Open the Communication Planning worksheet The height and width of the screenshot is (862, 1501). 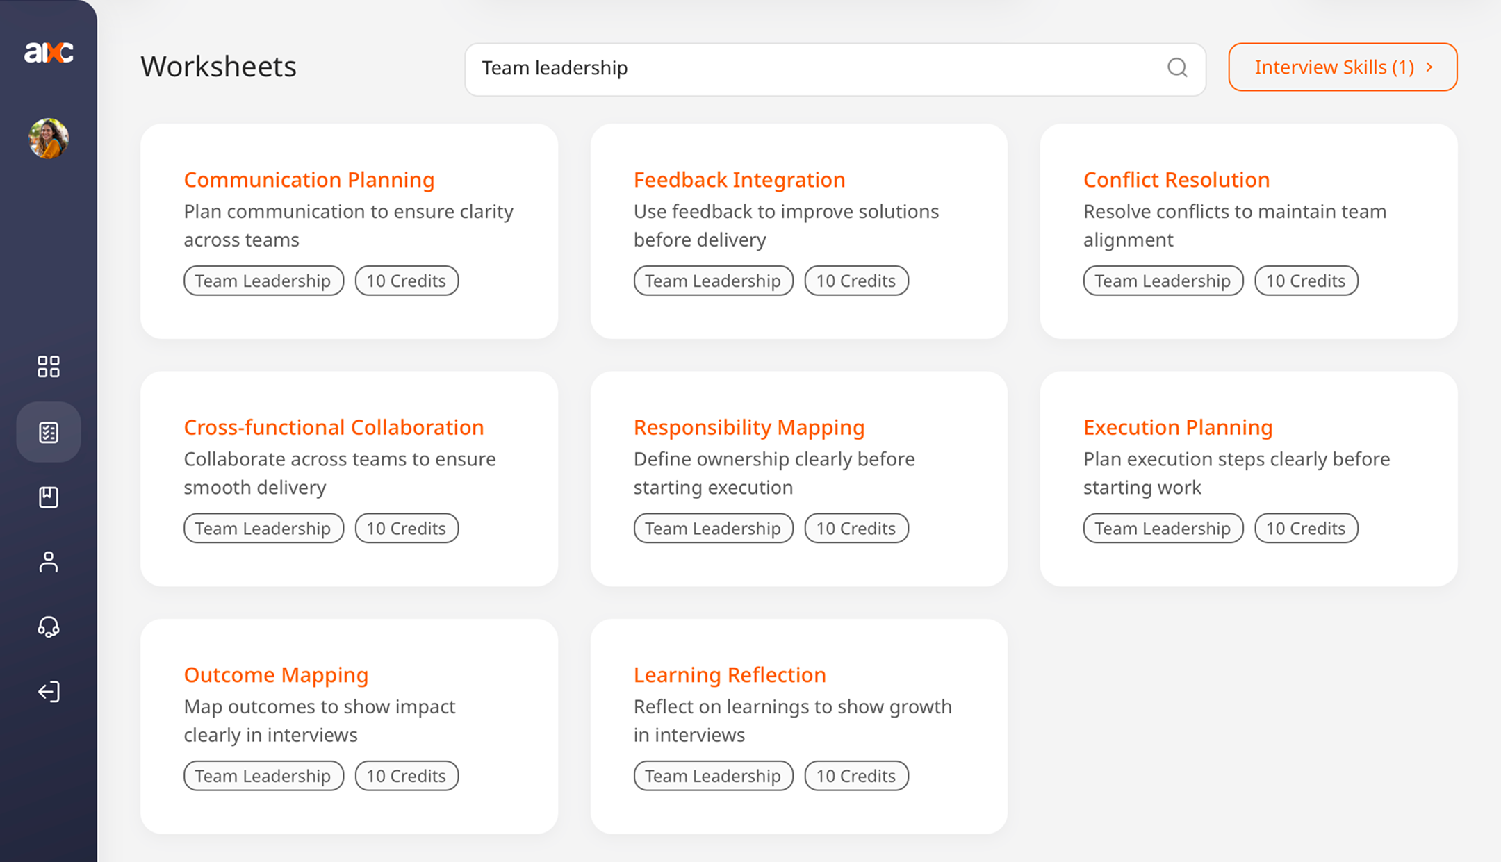(309, 179)
